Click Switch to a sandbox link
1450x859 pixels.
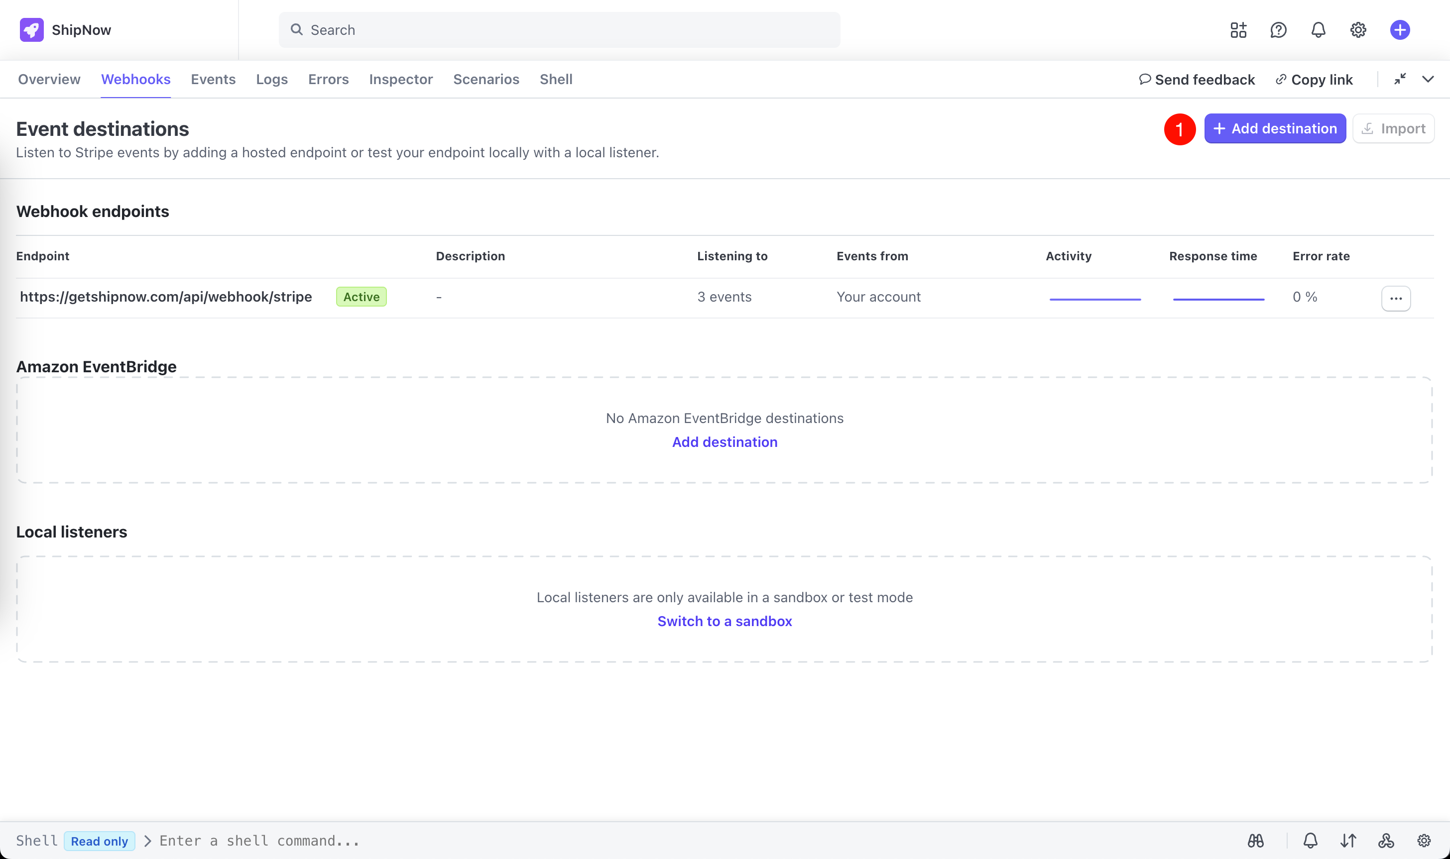click(725, 621)
